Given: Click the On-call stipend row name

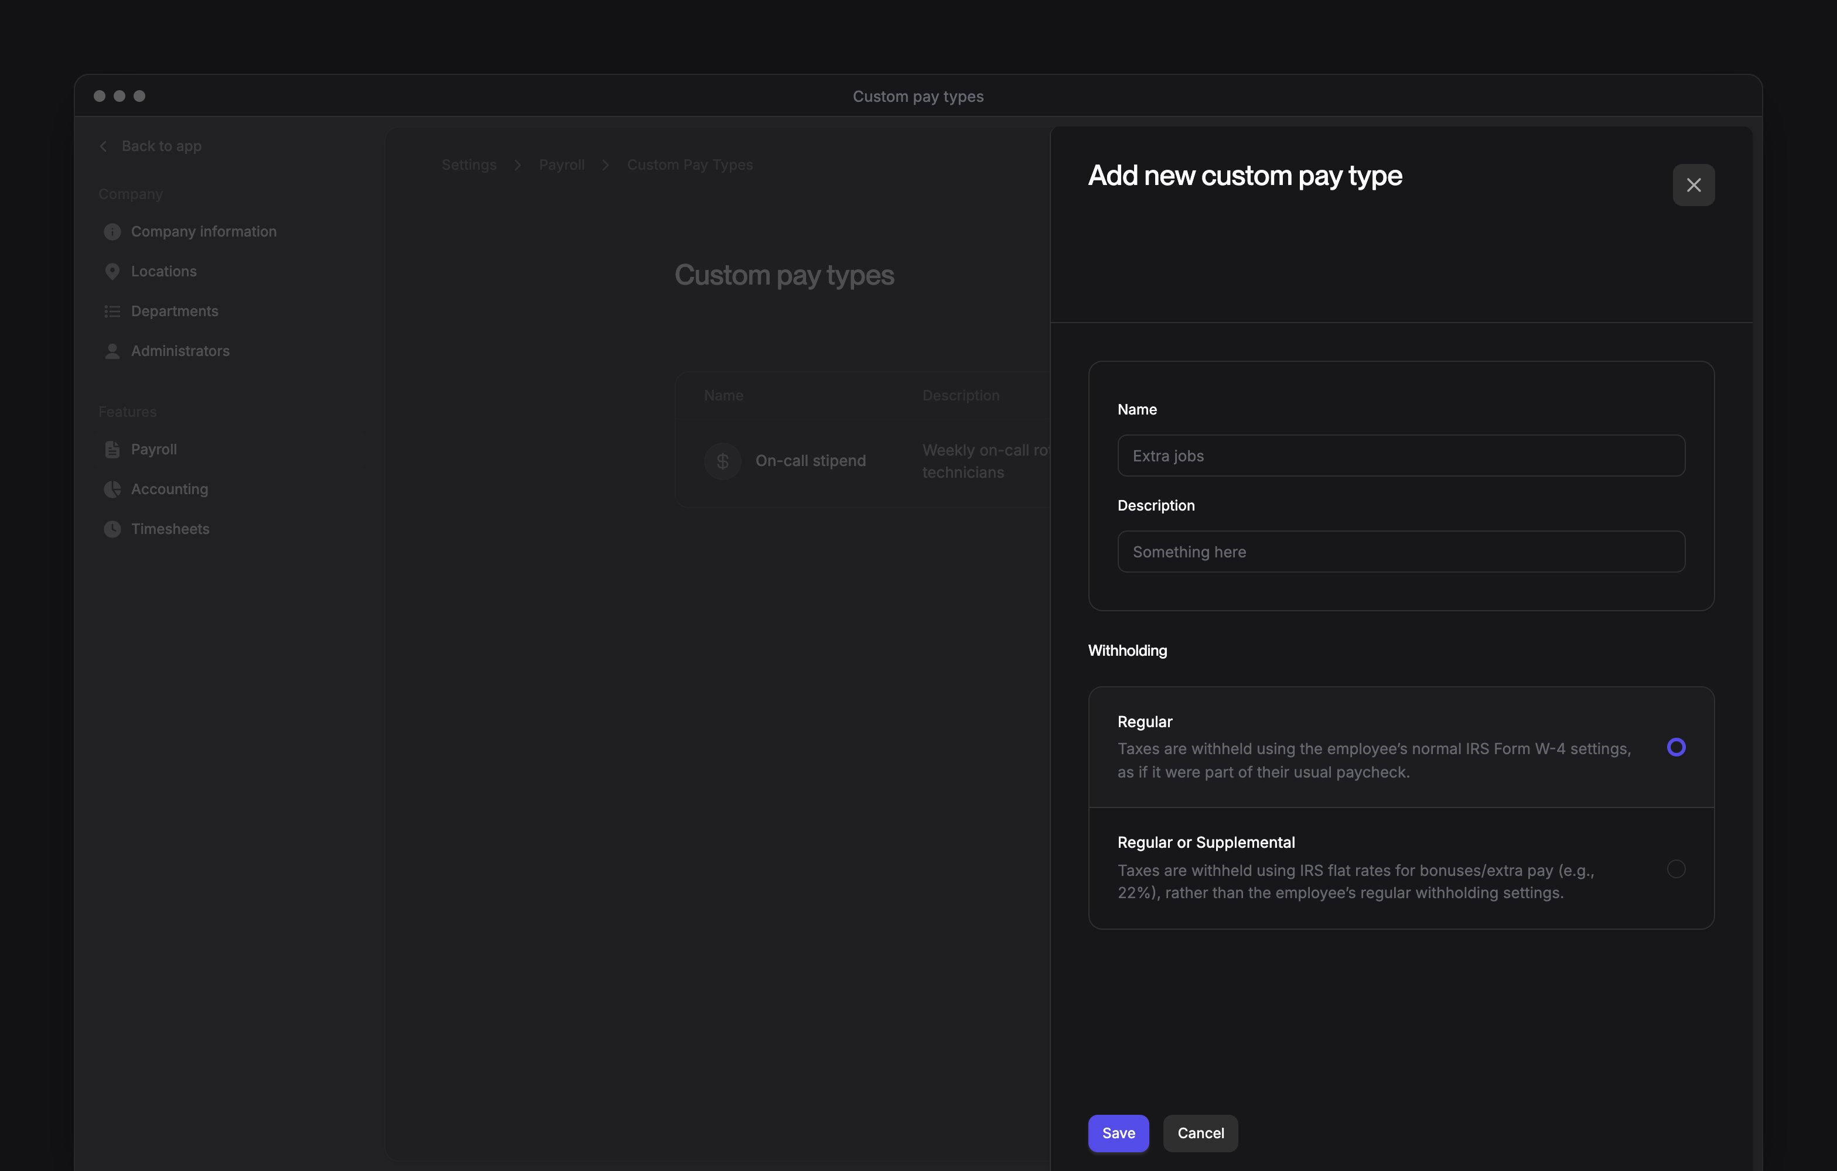Looking at the screenshot, I should [x=810, y=460].
